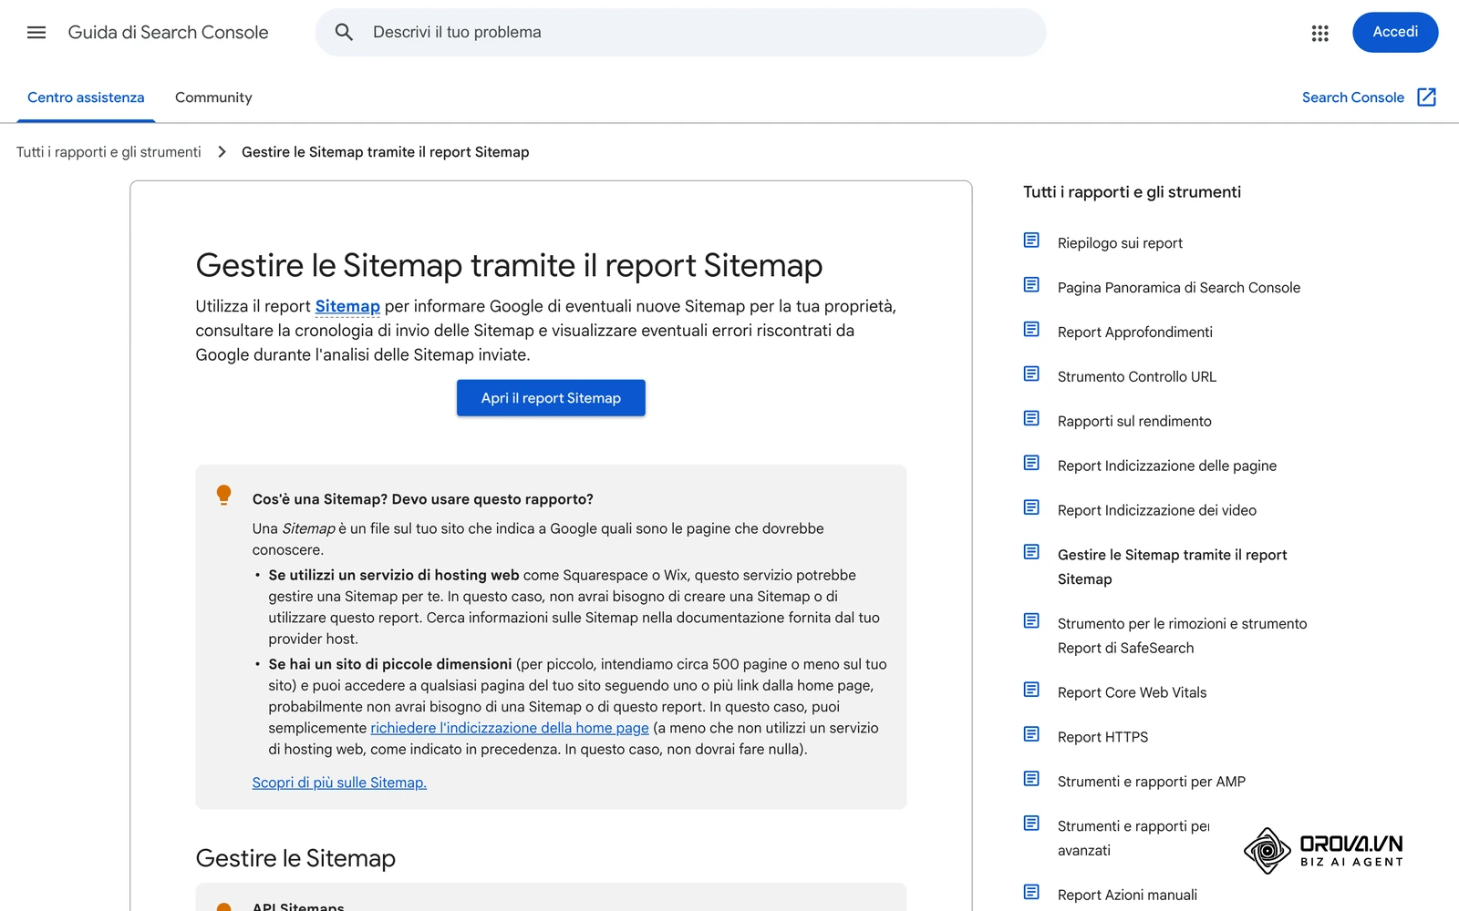The height and width of the screenshot is (911, 1459).
Task: Switch to the Community tab
Action: click(213, 97)
